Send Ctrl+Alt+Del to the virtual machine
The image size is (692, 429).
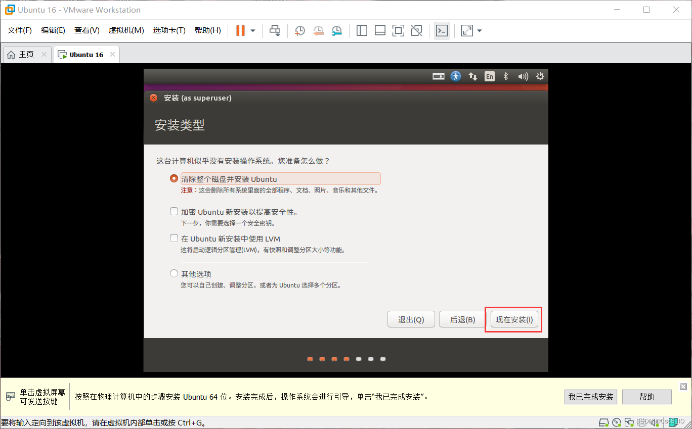tap(275, 31)
